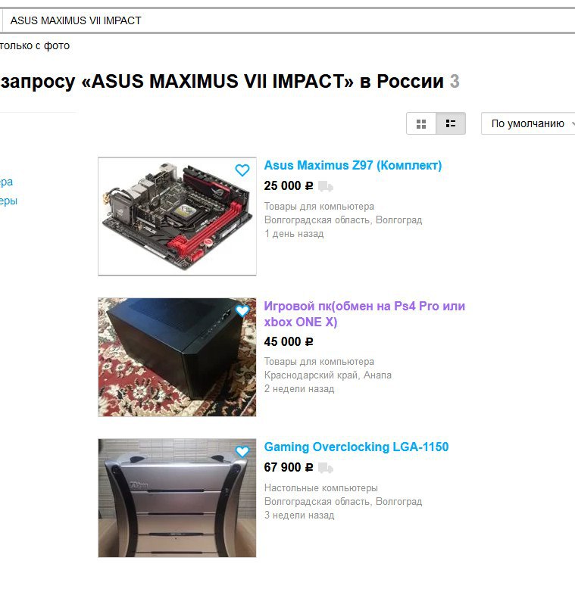Click the black PC case thumbnail

pos(177,357)
